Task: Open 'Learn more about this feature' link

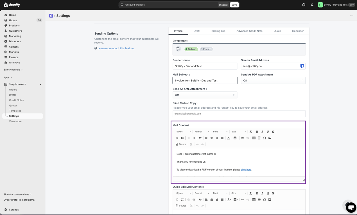Action: (x=116, y=48)
